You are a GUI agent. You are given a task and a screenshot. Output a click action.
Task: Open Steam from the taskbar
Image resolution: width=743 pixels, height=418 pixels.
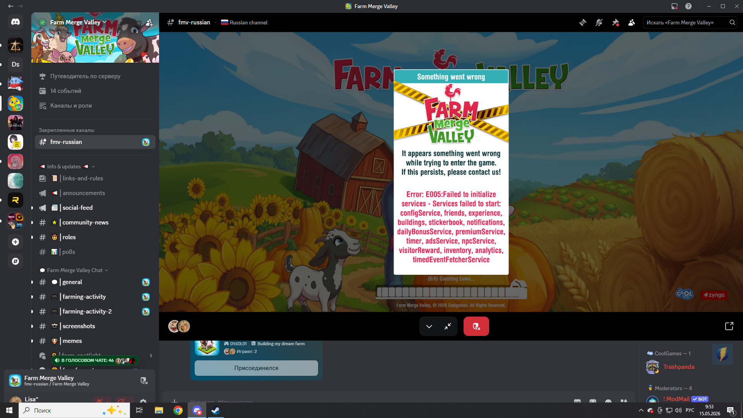coord(216,410)
